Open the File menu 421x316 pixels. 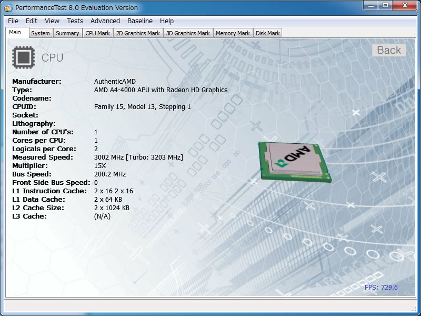[x=13, y=21]
